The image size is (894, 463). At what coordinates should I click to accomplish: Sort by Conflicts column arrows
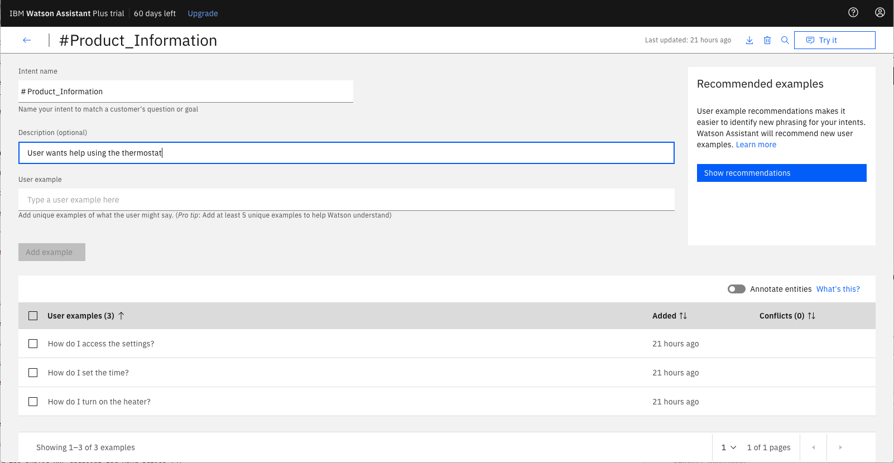(x=811, y=316)
